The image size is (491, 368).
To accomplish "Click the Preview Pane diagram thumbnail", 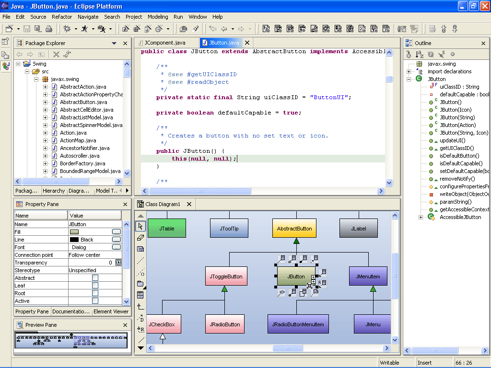I will [71, 341].
